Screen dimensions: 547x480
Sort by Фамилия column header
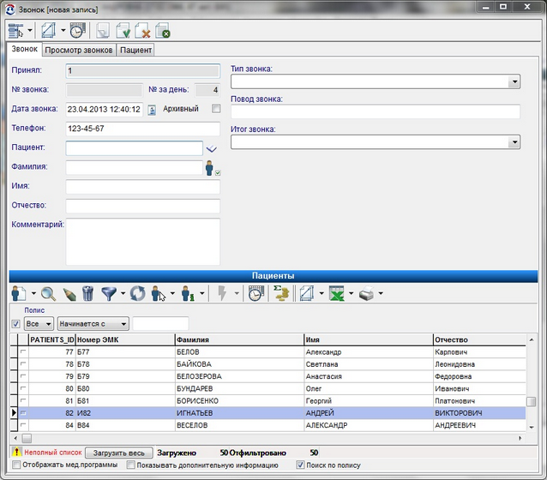(239, 339)
